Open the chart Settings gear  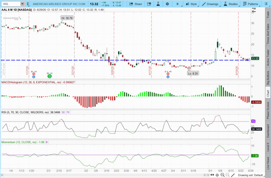click(167, 4)
